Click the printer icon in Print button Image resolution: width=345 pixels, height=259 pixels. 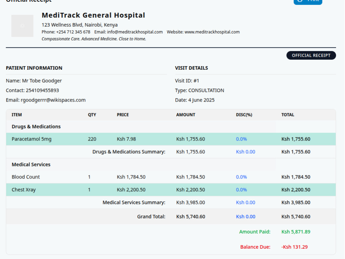[300, 1]
